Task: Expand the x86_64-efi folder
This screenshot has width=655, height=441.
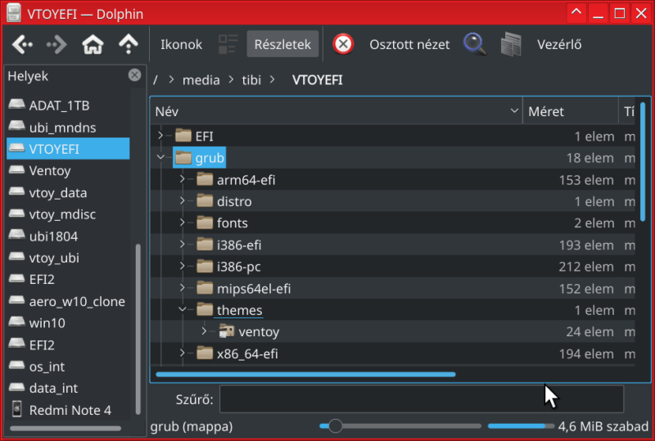Action: [182, 353]
